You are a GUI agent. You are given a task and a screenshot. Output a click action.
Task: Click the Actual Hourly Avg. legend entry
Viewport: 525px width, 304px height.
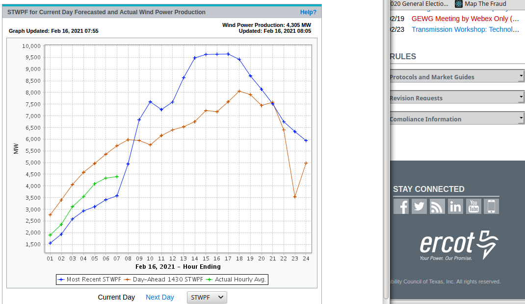tap(236, 280)
